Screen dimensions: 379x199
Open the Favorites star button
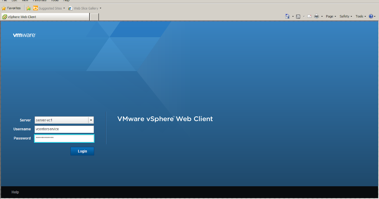point(11,8)
